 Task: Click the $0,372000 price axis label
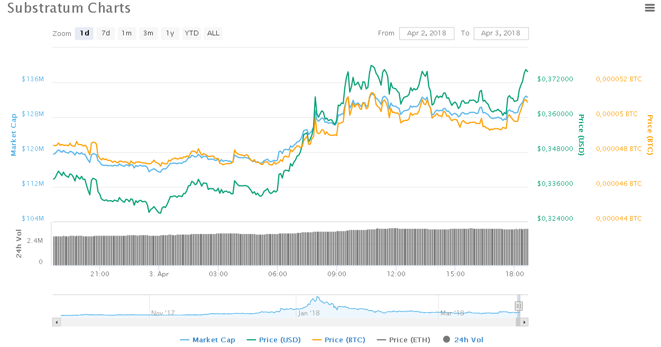click(x=555, y=79)
